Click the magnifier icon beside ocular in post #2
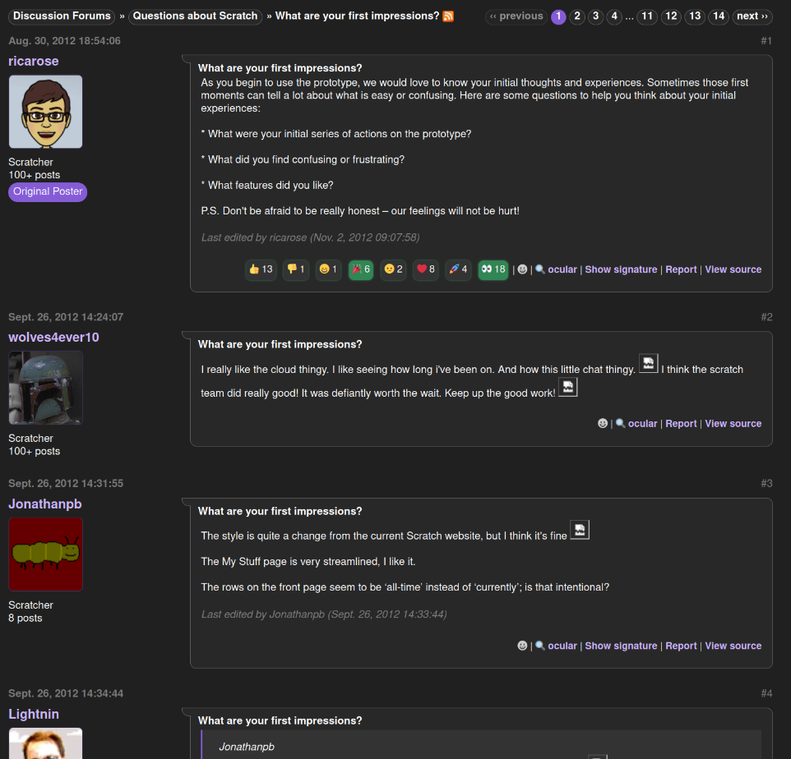This screenshot has width=791, height=759. 621,424
